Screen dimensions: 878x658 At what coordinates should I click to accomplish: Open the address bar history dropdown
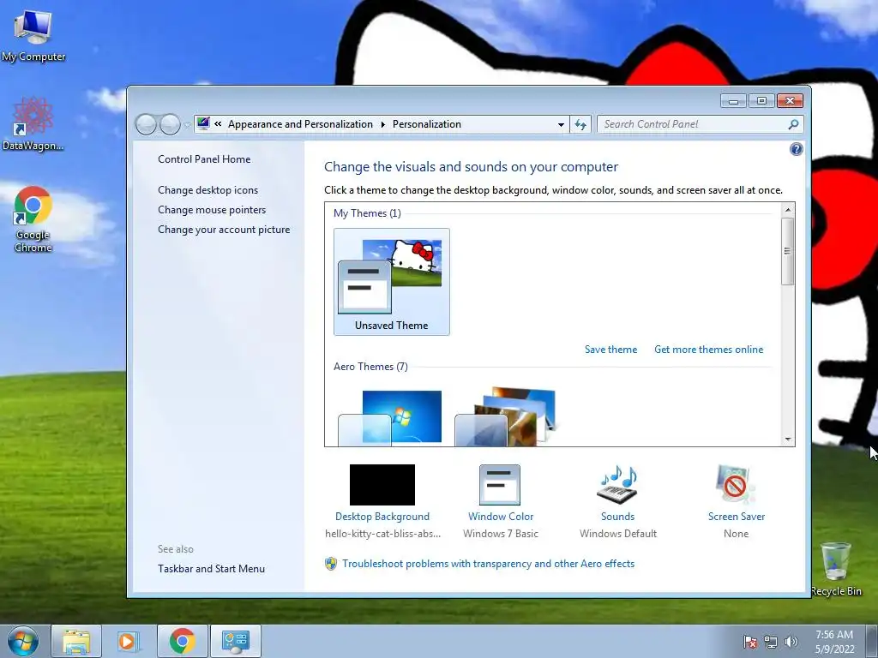561,124
